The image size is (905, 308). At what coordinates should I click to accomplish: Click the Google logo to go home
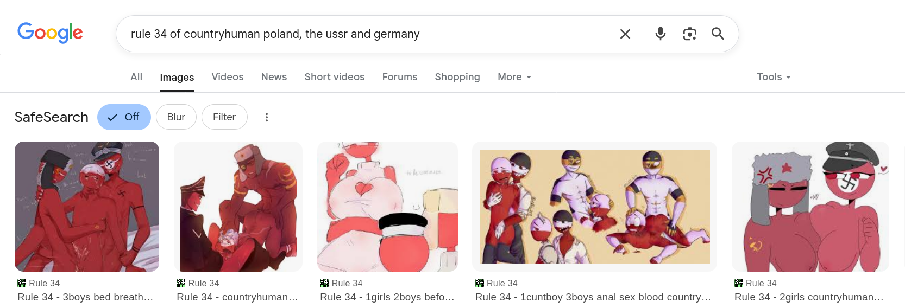[50, 33]
